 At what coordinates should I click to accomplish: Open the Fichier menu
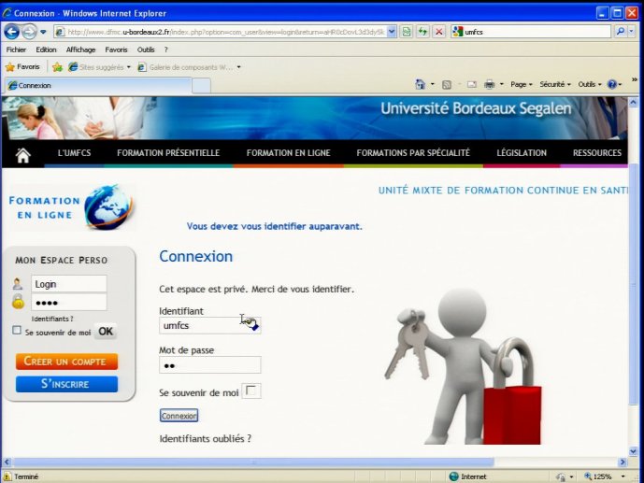pos(16,50)
